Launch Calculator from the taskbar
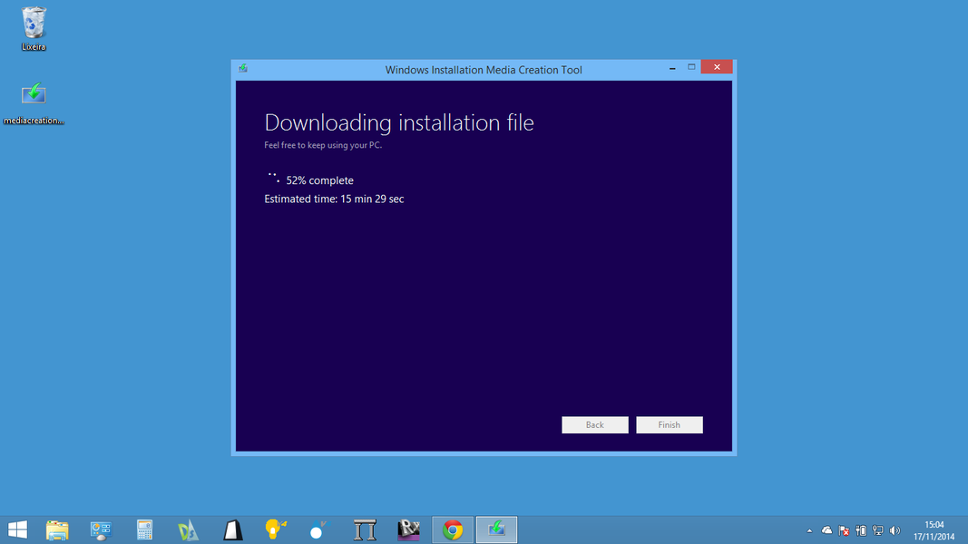This screenshot has height=544, width=968. (144, 530)
